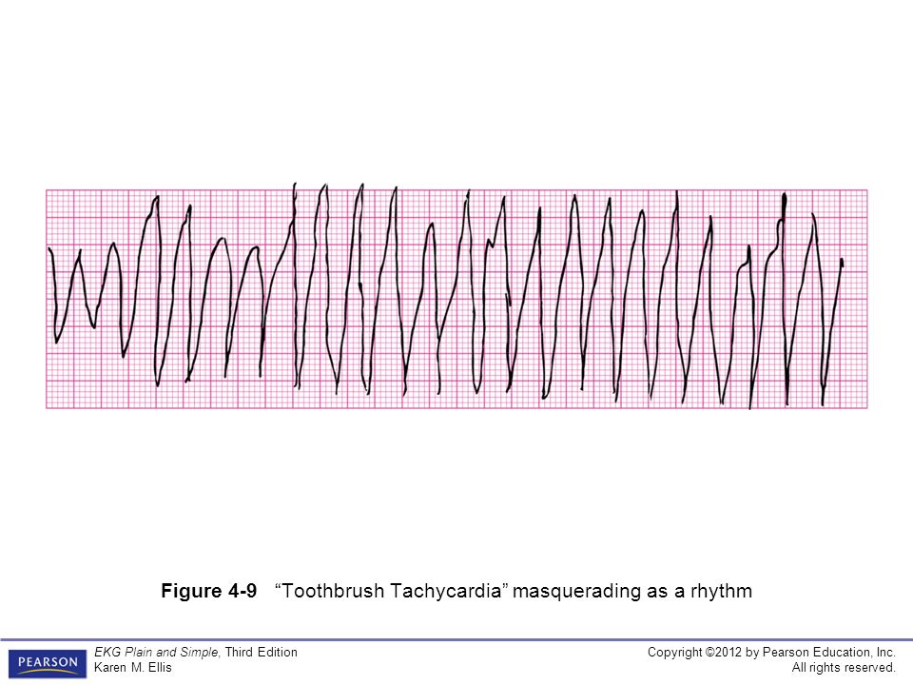913x685 pixels.
Task: Click the EKG rhythm strip image
Action: (x=456, y=297)
